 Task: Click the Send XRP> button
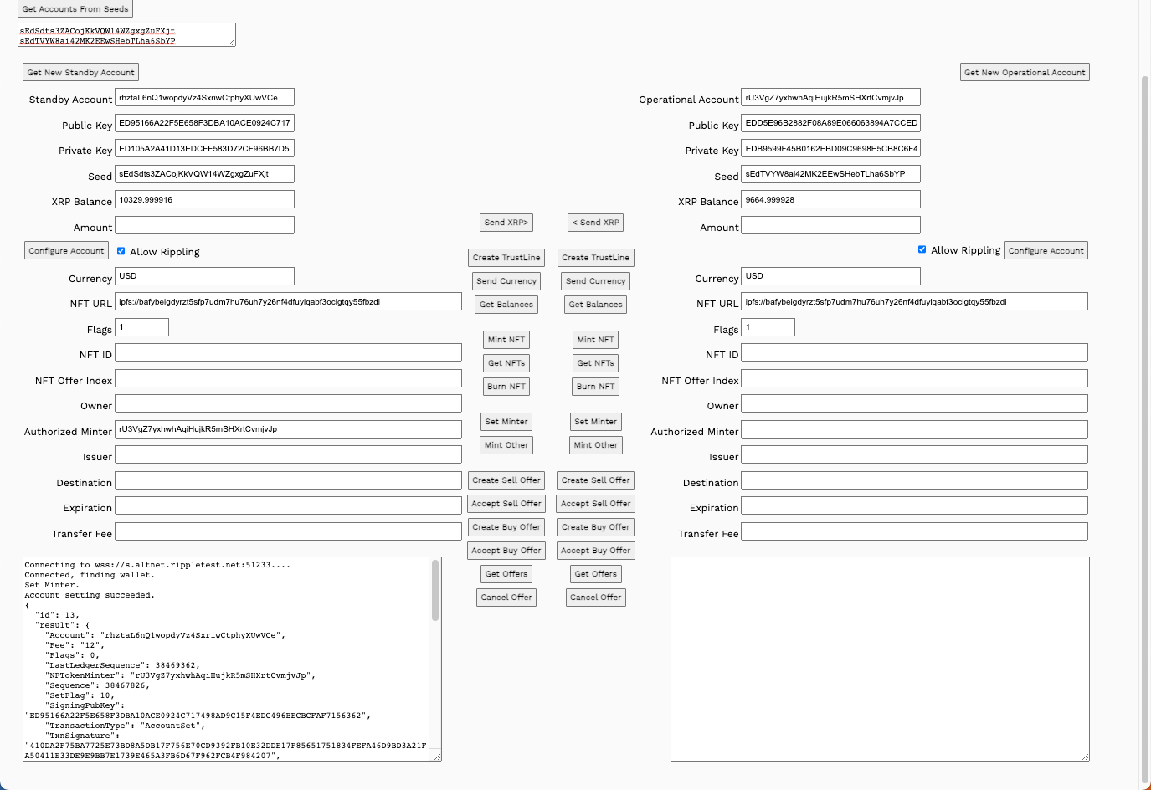pyautogui.click(x=506, y=223)
